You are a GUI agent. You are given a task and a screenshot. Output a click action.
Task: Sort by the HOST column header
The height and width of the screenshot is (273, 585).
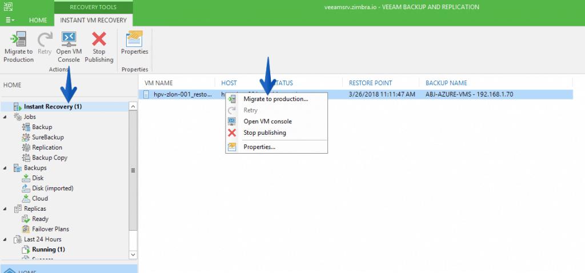tap(229, 83)
